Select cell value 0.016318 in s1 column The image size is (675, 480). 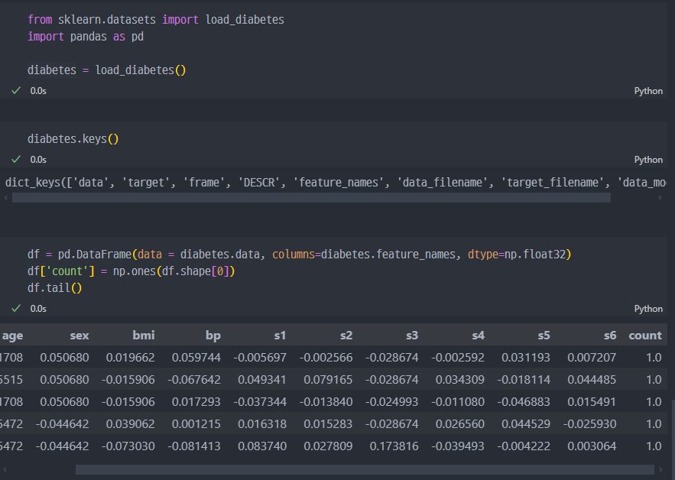(x=262, y=424)
